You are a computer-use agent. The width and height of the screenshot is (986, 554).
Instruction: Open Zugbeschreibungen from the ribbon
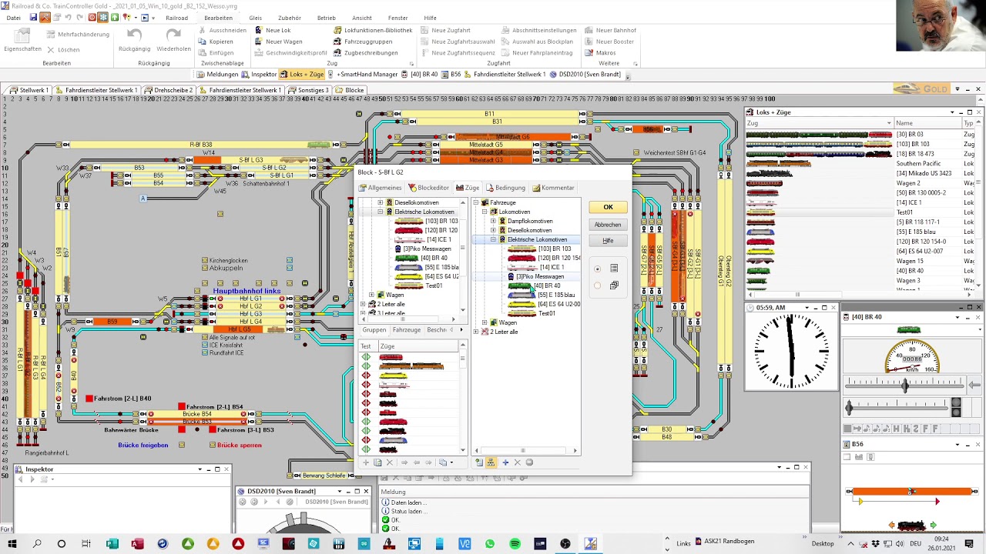pos(366,53)
